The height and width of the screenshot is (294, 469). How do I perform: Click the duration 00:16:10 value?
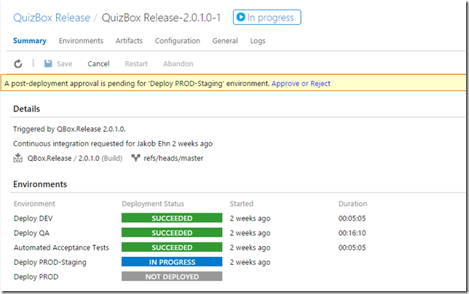352,233
